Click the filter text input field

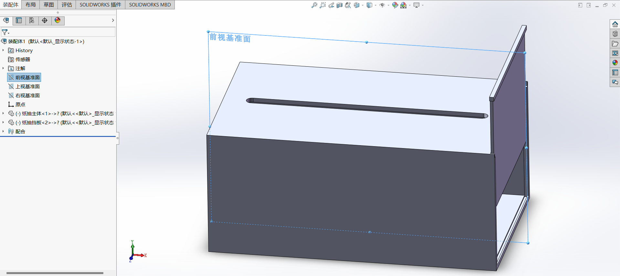pos(62,32)
